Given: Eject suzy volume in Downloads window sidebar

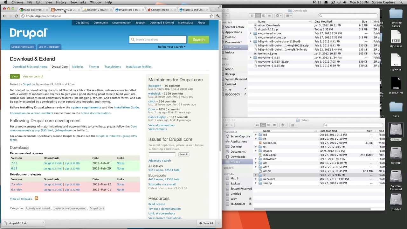Looking at the screenshot, I should 245,89.
